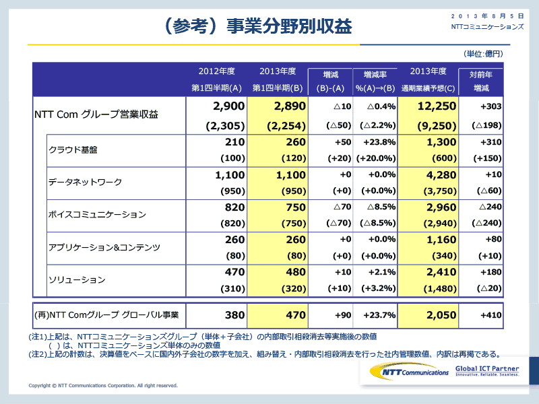Click the voice value 820 without parentheses
Viewport: 539px width, 404px height.
pyautogui.click(x=234, y=207)
